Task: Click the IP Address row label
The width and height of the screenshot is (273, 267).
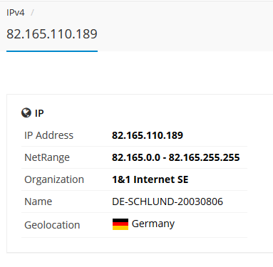Action: [48, 135]
